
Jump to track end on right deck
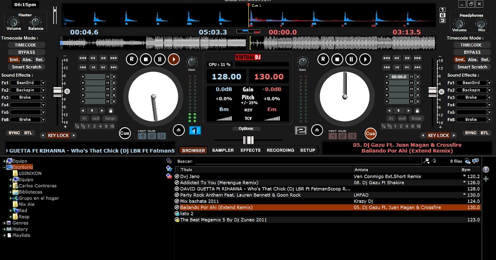417,67
